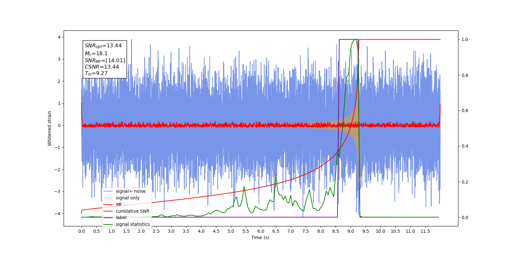509x254 pixels.
Task: Click the 2.5 tick on time axis
Action: point(156,231)
